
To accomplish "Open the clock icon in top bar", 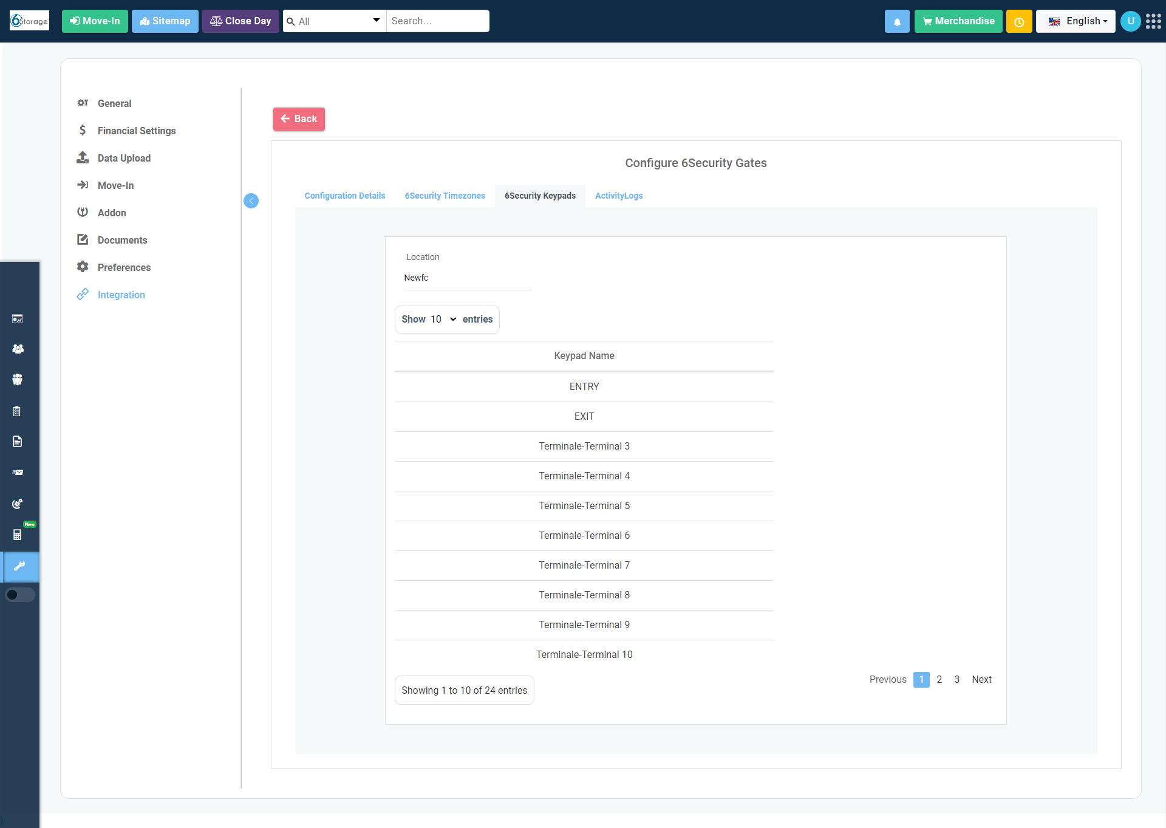I will (x=1018, y=21).
